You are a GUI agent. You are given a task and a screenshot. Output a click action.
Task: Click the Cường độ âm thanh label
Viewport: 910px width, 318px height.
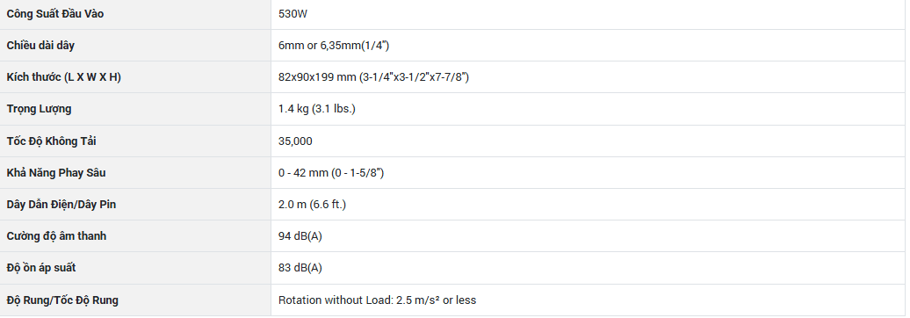56,236
